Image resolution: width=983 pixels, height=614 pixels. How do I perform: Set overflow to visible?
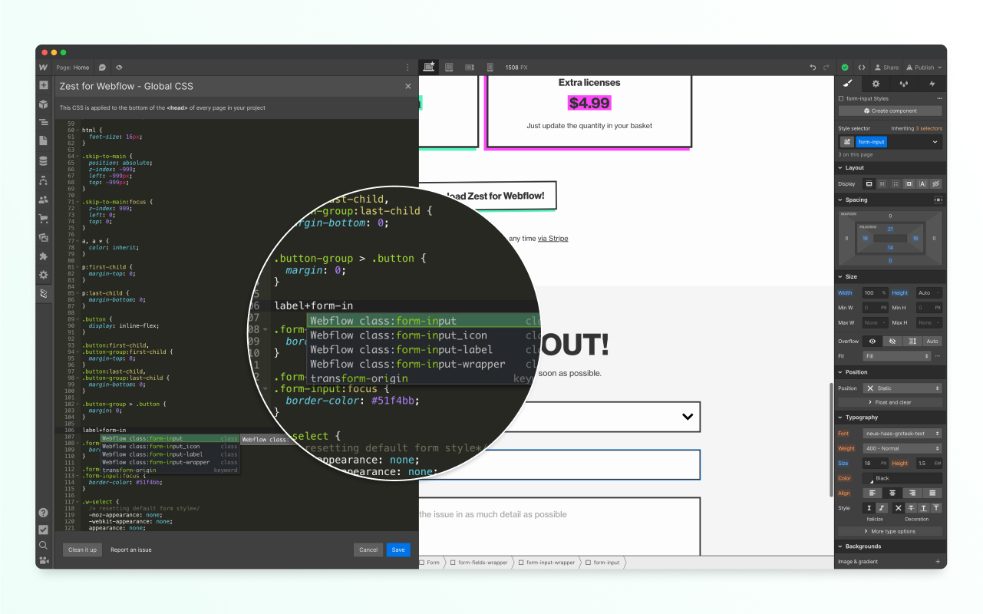click(x=872, y=341)
